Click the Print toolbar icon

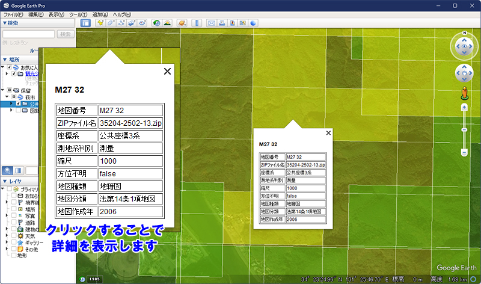click(222, 23)
